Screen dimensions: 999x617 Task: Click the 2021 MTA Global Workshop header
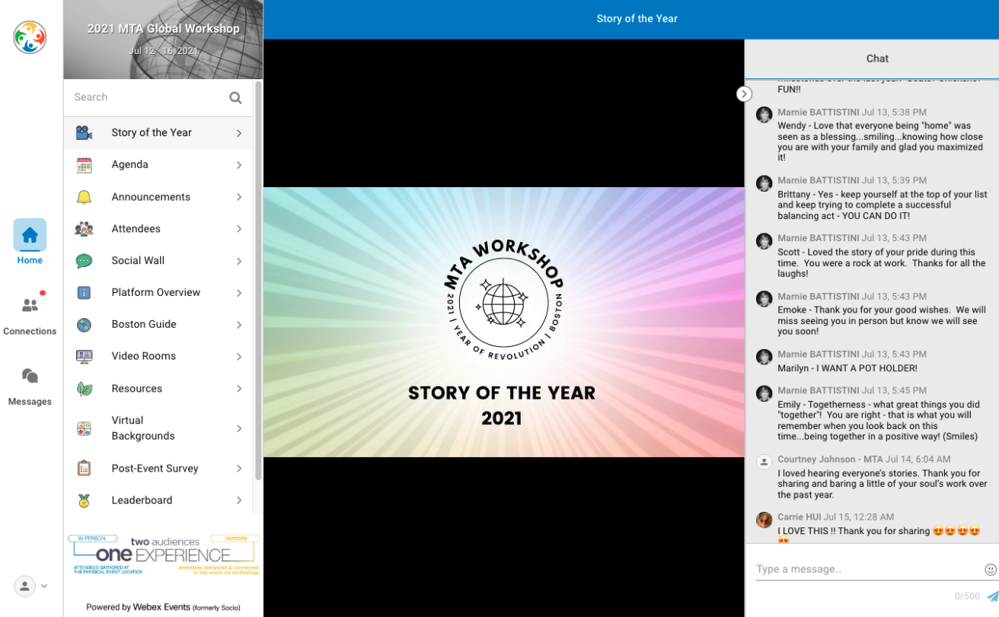163,29
